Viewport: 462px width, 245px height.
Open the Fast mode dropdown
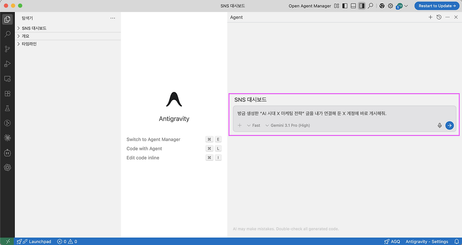click(x=253, y=125)
